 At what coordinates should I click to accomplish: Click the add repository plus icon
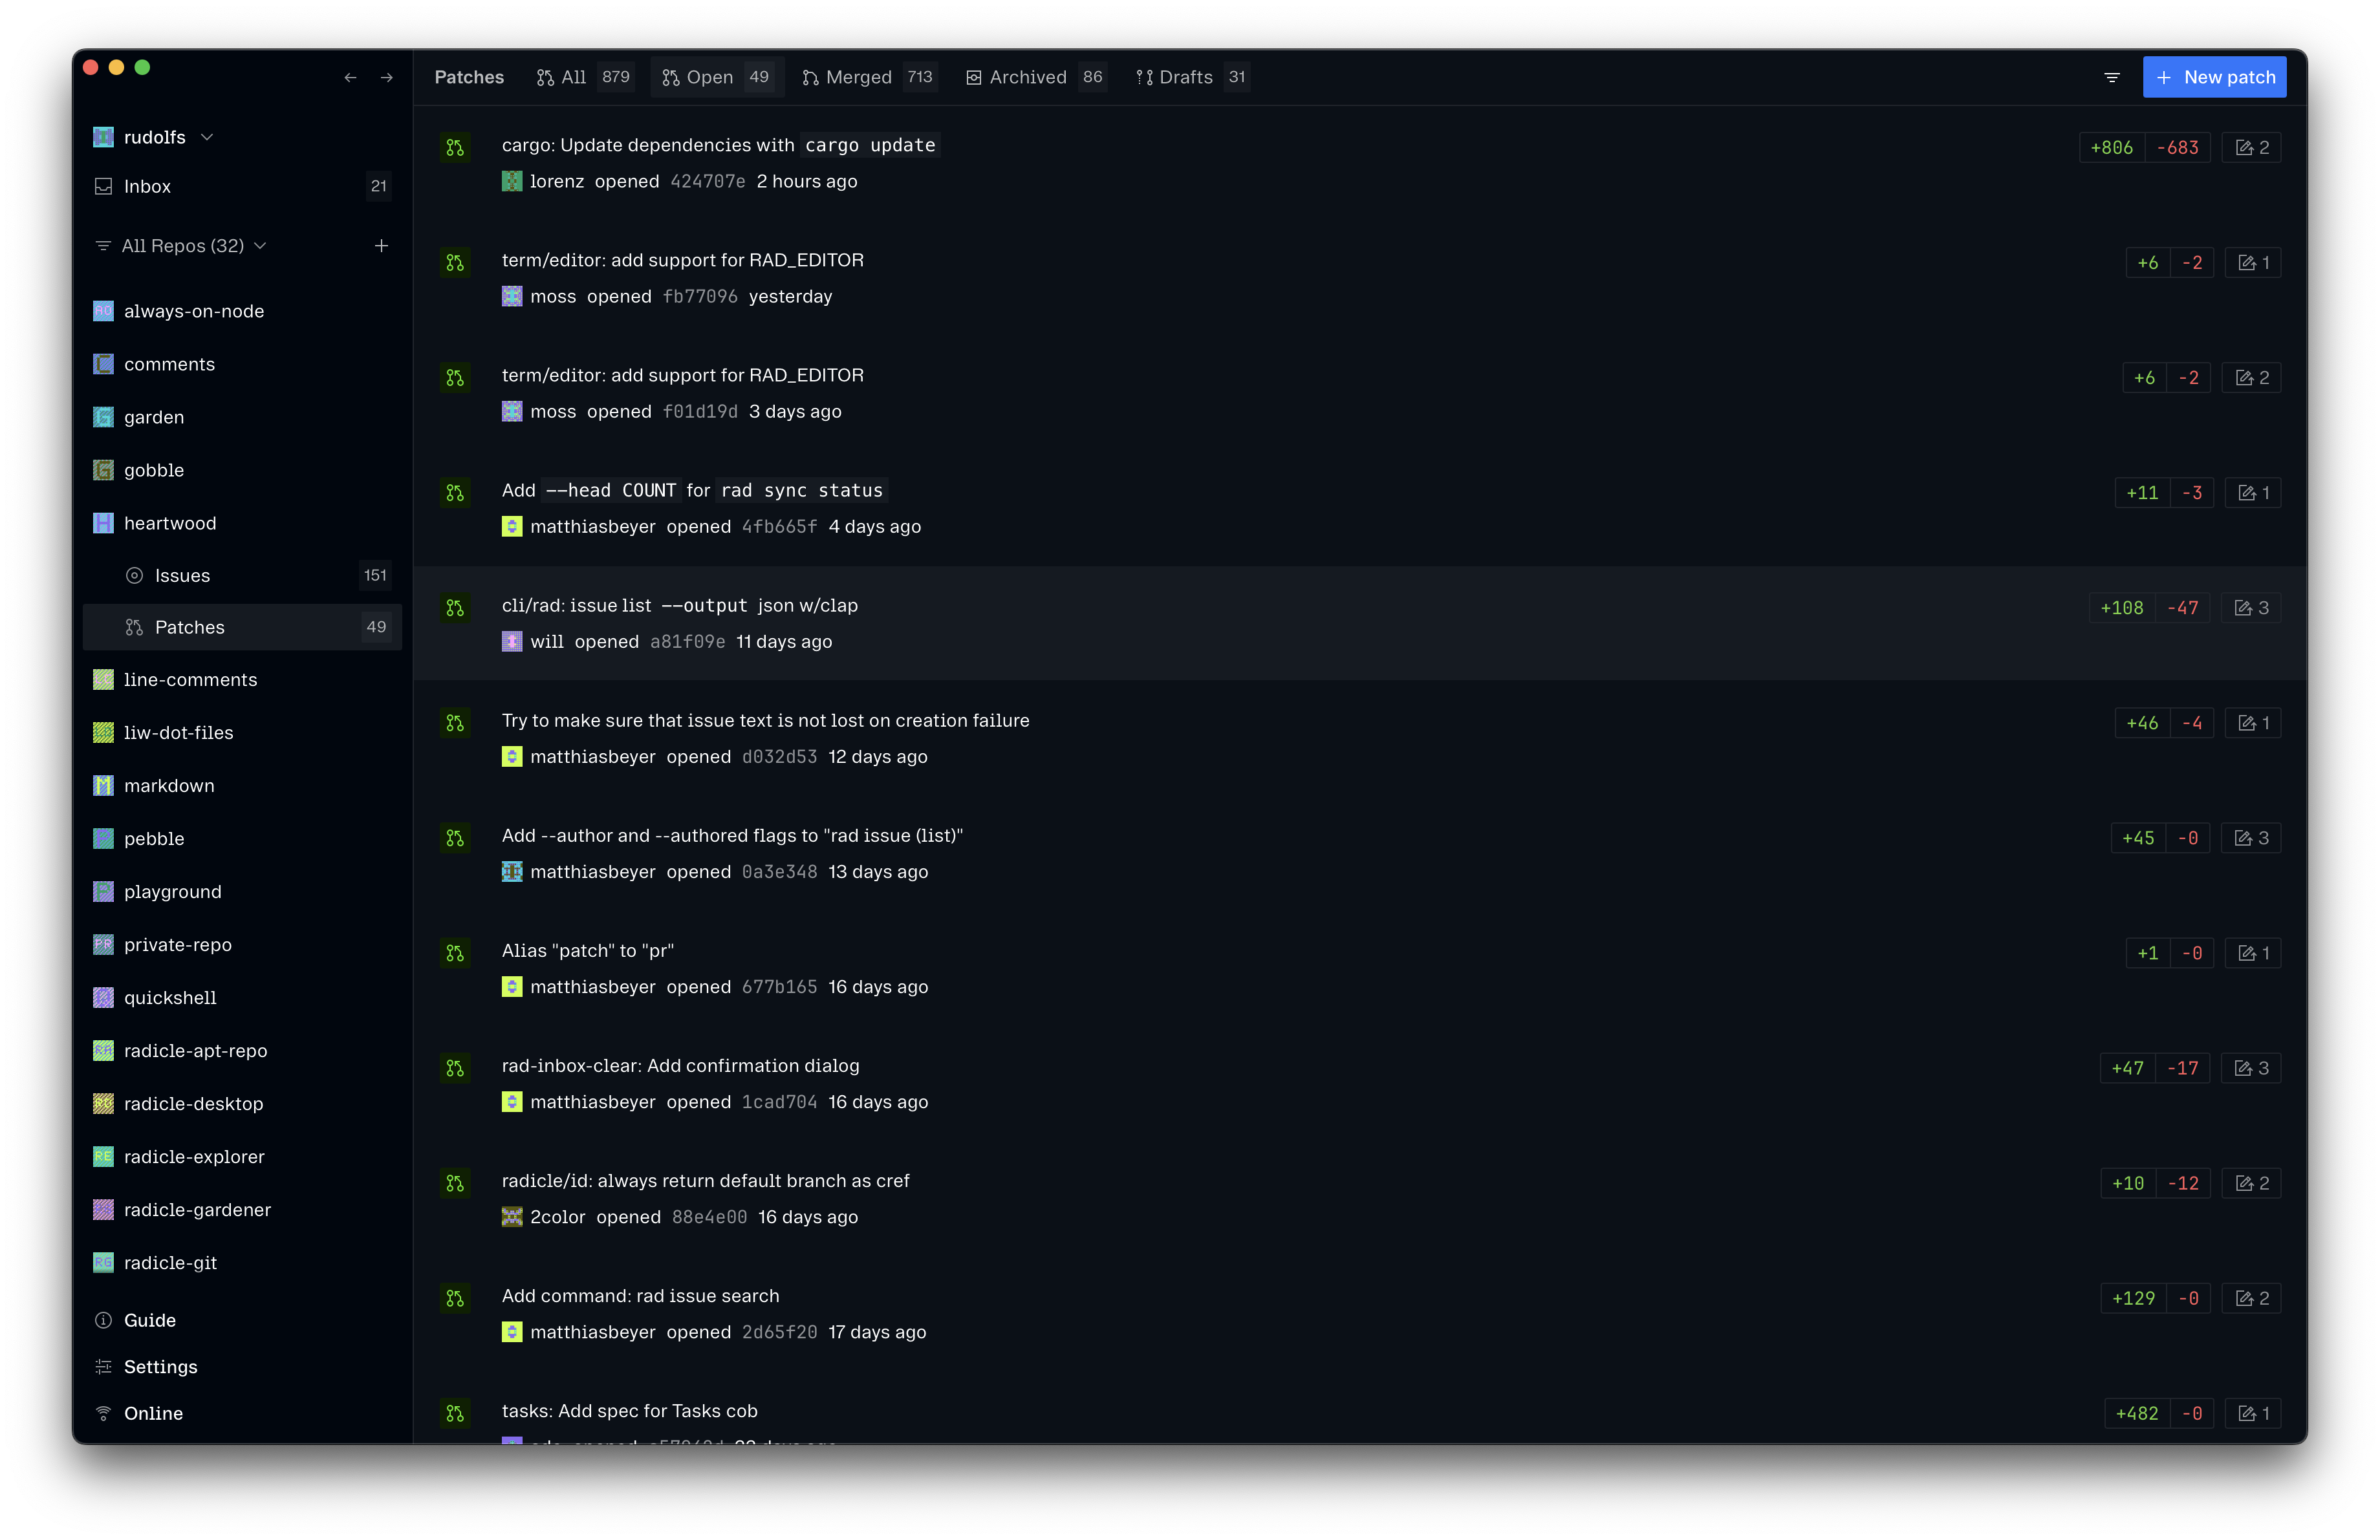click(x=381, y=246)
